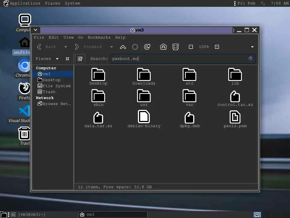
Task: Select the sbin folder
Action: coord(98,98)
